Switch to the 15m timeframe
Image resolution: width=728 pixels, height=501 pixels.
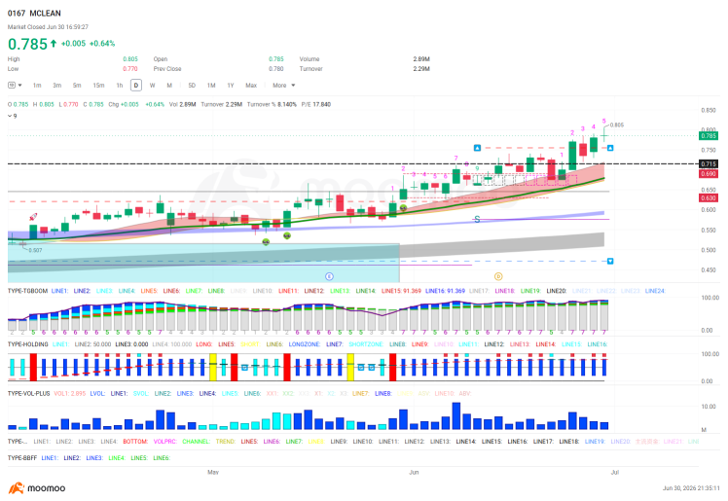pos(98,86)
